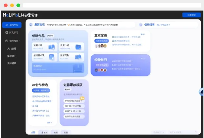Image resolution: width=204 pixels, height=138 pixels.
Task: Click the 写作变现实录 pill in 真实案例
Action: pos(102,41)
